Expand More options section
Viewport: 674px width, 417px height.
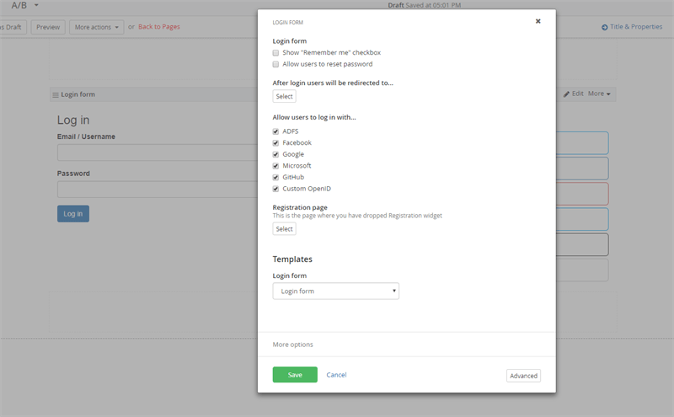click(x=292, y=345)
